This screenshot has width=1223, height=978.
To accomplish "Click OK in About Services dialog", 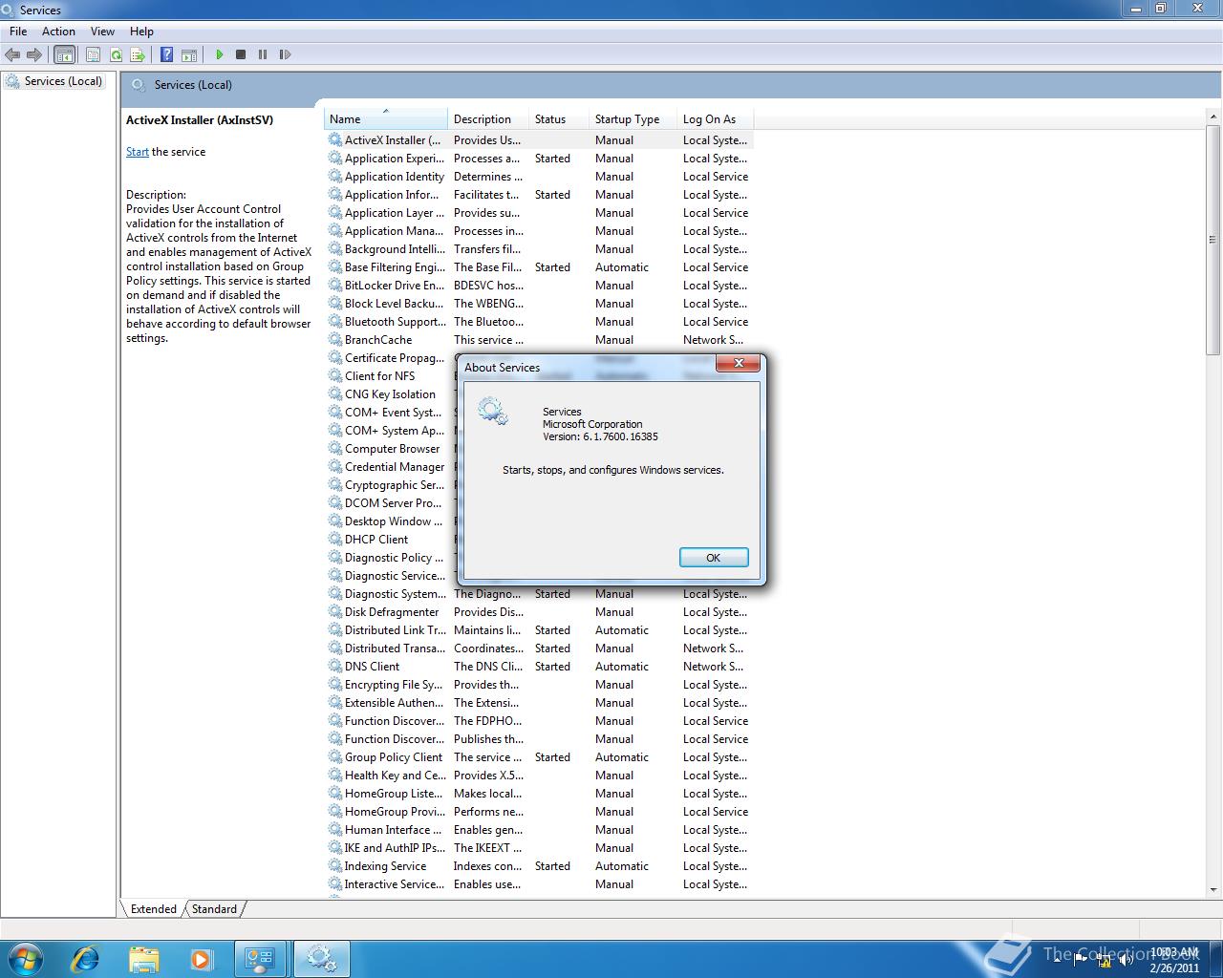I will click(x=714, y=558).
